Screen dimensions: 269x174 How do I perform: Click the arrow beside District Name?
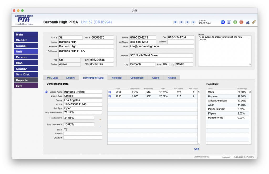46,92
